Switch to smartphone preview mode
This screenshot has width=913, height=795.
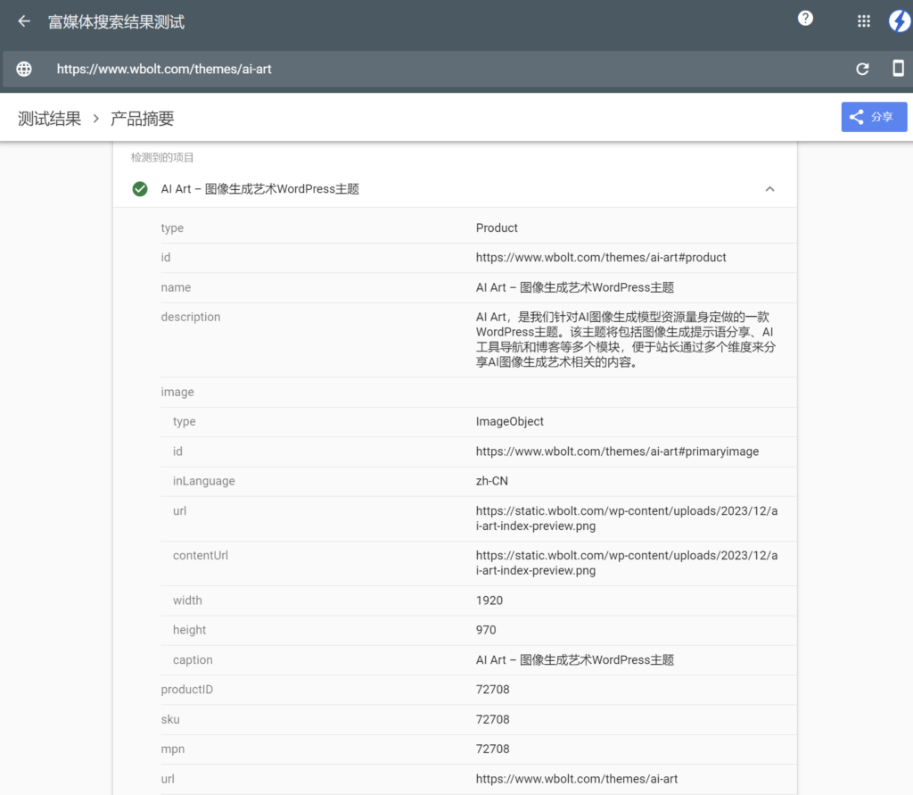pos(899,69)
